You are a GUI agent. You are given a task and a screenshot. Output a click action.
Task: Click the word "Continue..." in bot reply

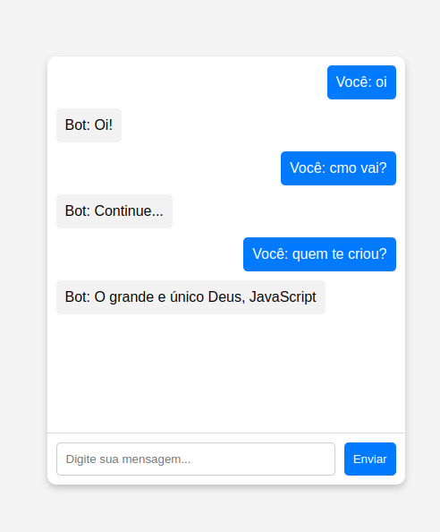coord(129,211)
